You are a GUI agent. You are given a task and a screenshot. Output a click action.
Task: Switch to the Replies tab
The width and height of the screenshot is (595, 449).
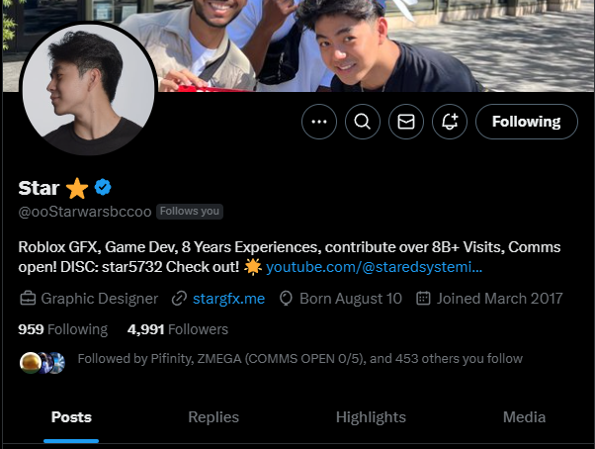click(212, 417)
